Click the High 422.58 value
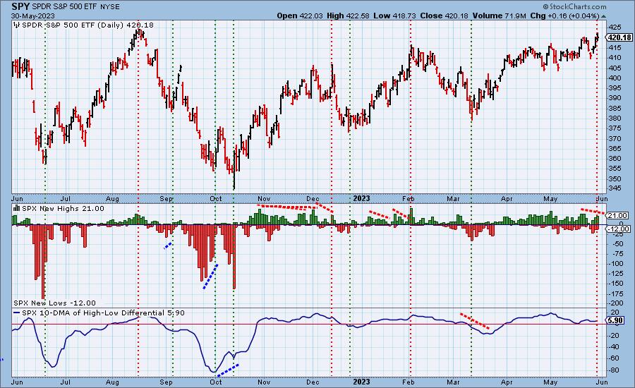 coord(349,16)
